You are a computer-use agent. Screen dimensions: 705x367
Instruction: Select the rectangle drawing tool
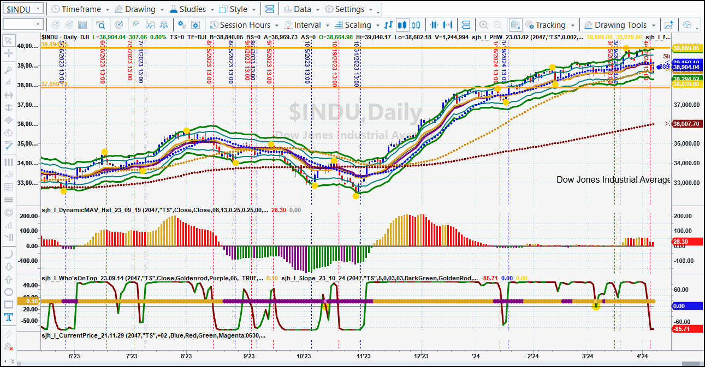(x=8, y=305)
